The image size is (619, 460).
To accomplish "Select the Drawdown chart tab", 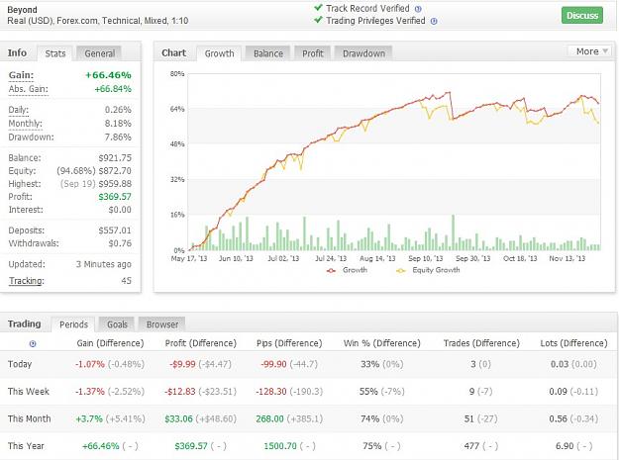I will [x=363, y=53].
